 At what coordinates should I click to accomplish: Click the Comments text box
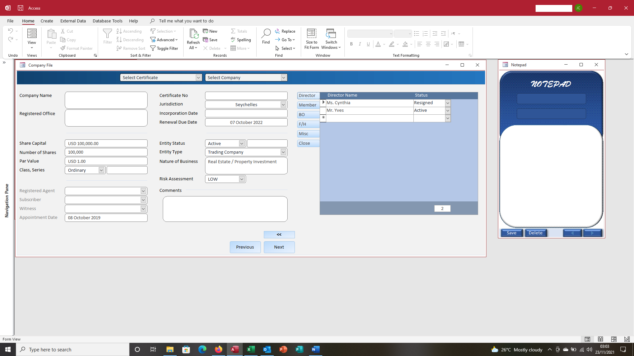point(225,209)
